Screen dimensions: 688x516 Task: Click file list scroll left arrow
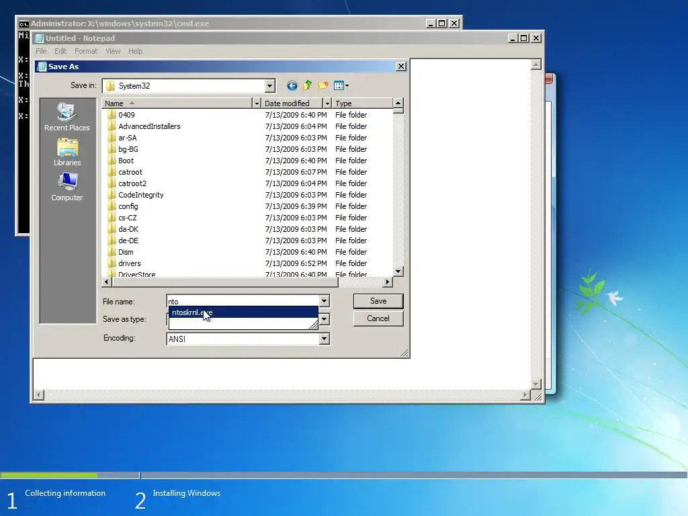click(x=107, y=282)
